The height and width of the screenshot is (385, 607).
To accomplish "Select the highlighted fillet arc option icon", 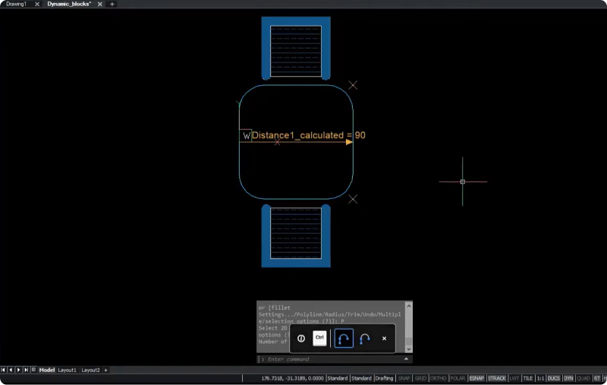I will pos(344,339).
